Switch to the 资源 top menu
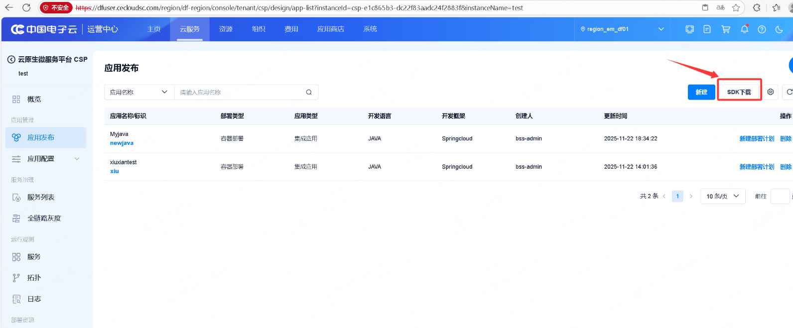793x328 pixels. [226, 29]
